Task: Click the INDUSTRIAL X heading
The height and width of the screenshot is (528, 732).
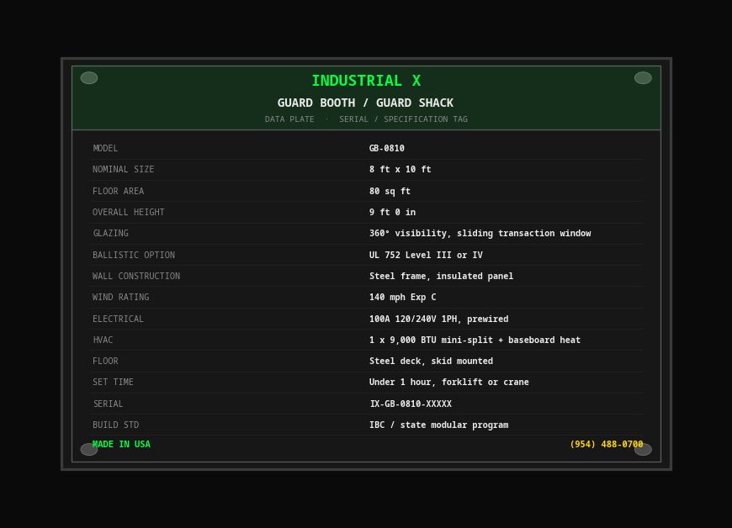Action: [366, 81]
